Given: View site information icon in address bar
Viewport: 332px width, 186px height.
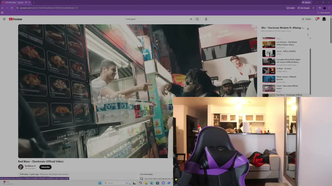Looking at the screenshot, I should point(17,8).
